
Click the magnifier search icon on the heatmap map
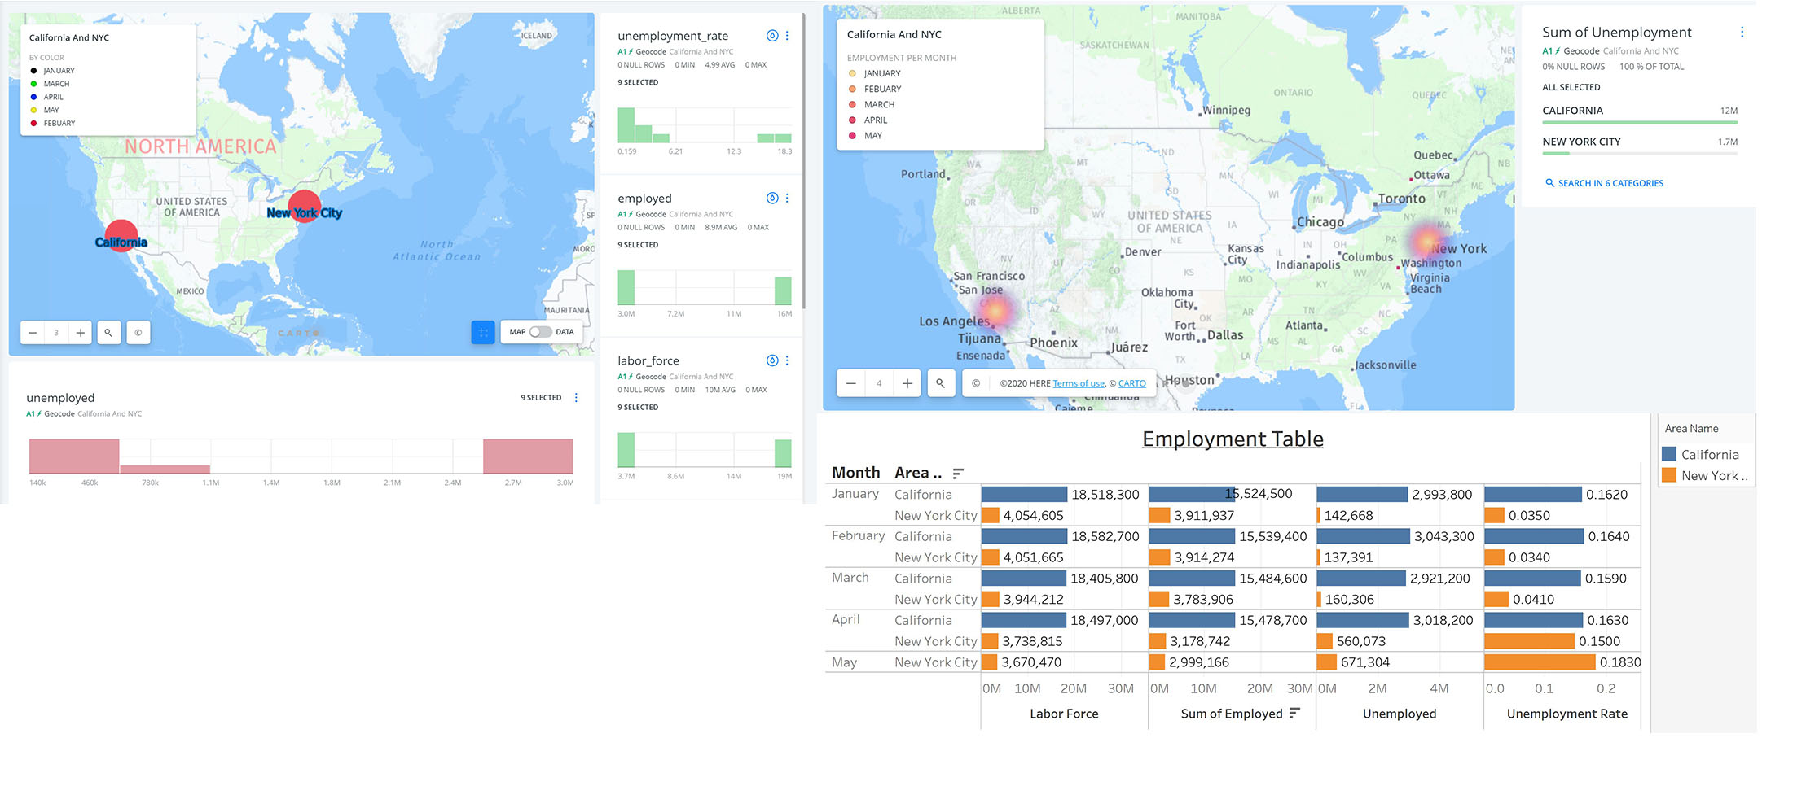coord(941,382)
